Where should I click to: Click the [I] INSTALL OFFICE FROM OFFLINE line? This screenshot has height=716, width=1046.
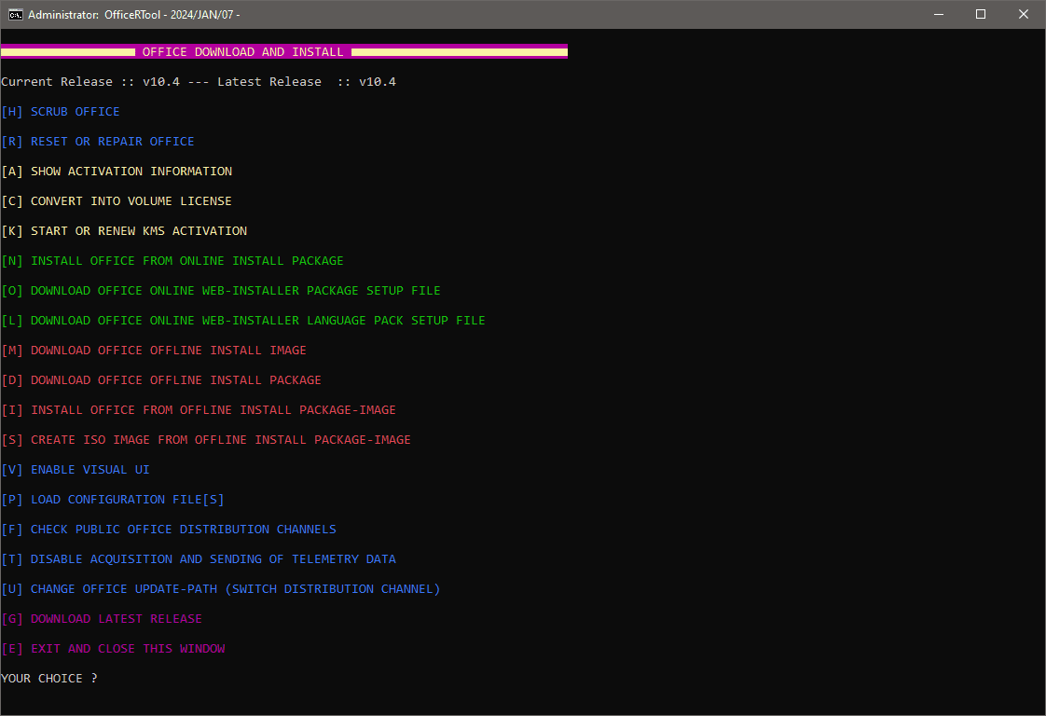199,409
